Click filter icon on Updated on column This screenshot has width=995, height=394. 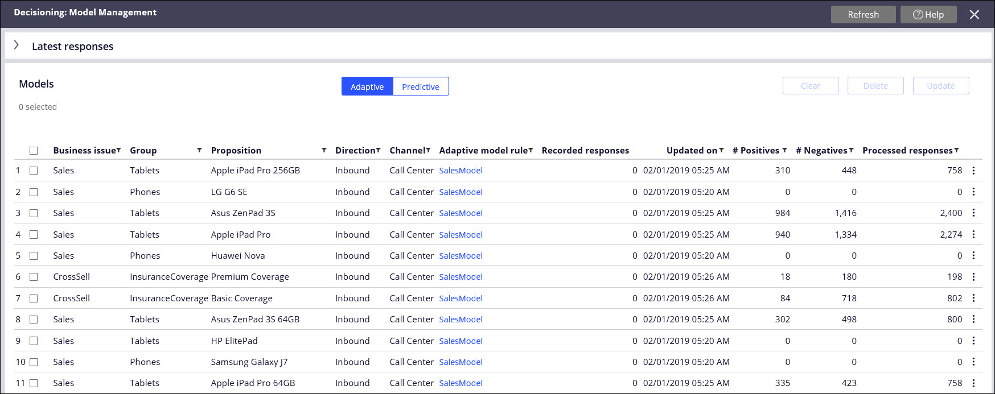[721, 150]
